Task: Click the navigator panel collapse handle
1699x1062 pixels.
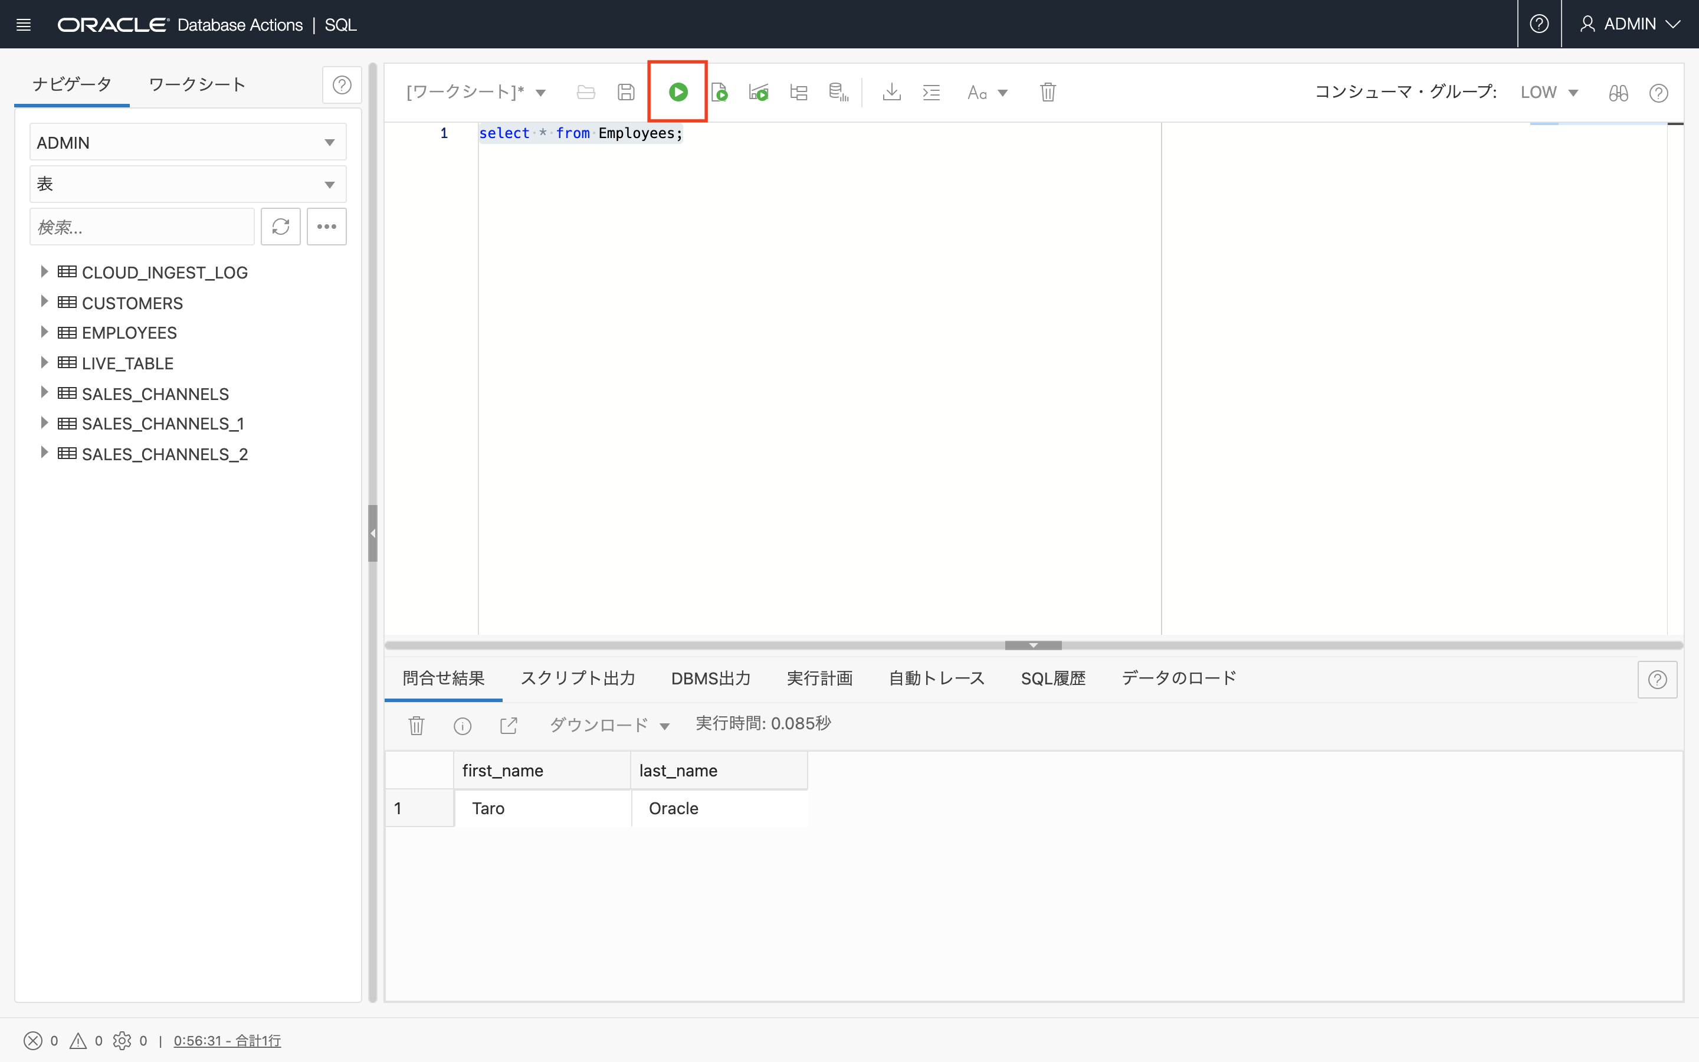Action: pos(373,533)
